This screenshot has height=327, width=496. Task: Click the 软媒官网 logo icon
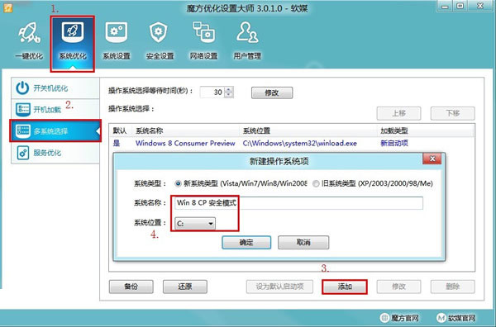tap(441, 318)
